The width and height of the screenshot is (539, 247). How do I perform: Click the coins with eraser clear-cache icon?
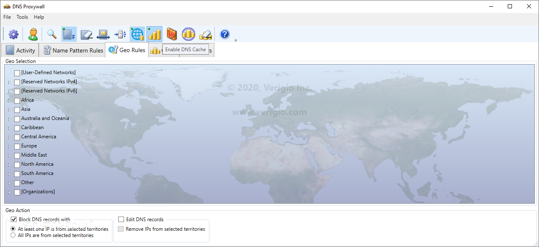[206, 34]
